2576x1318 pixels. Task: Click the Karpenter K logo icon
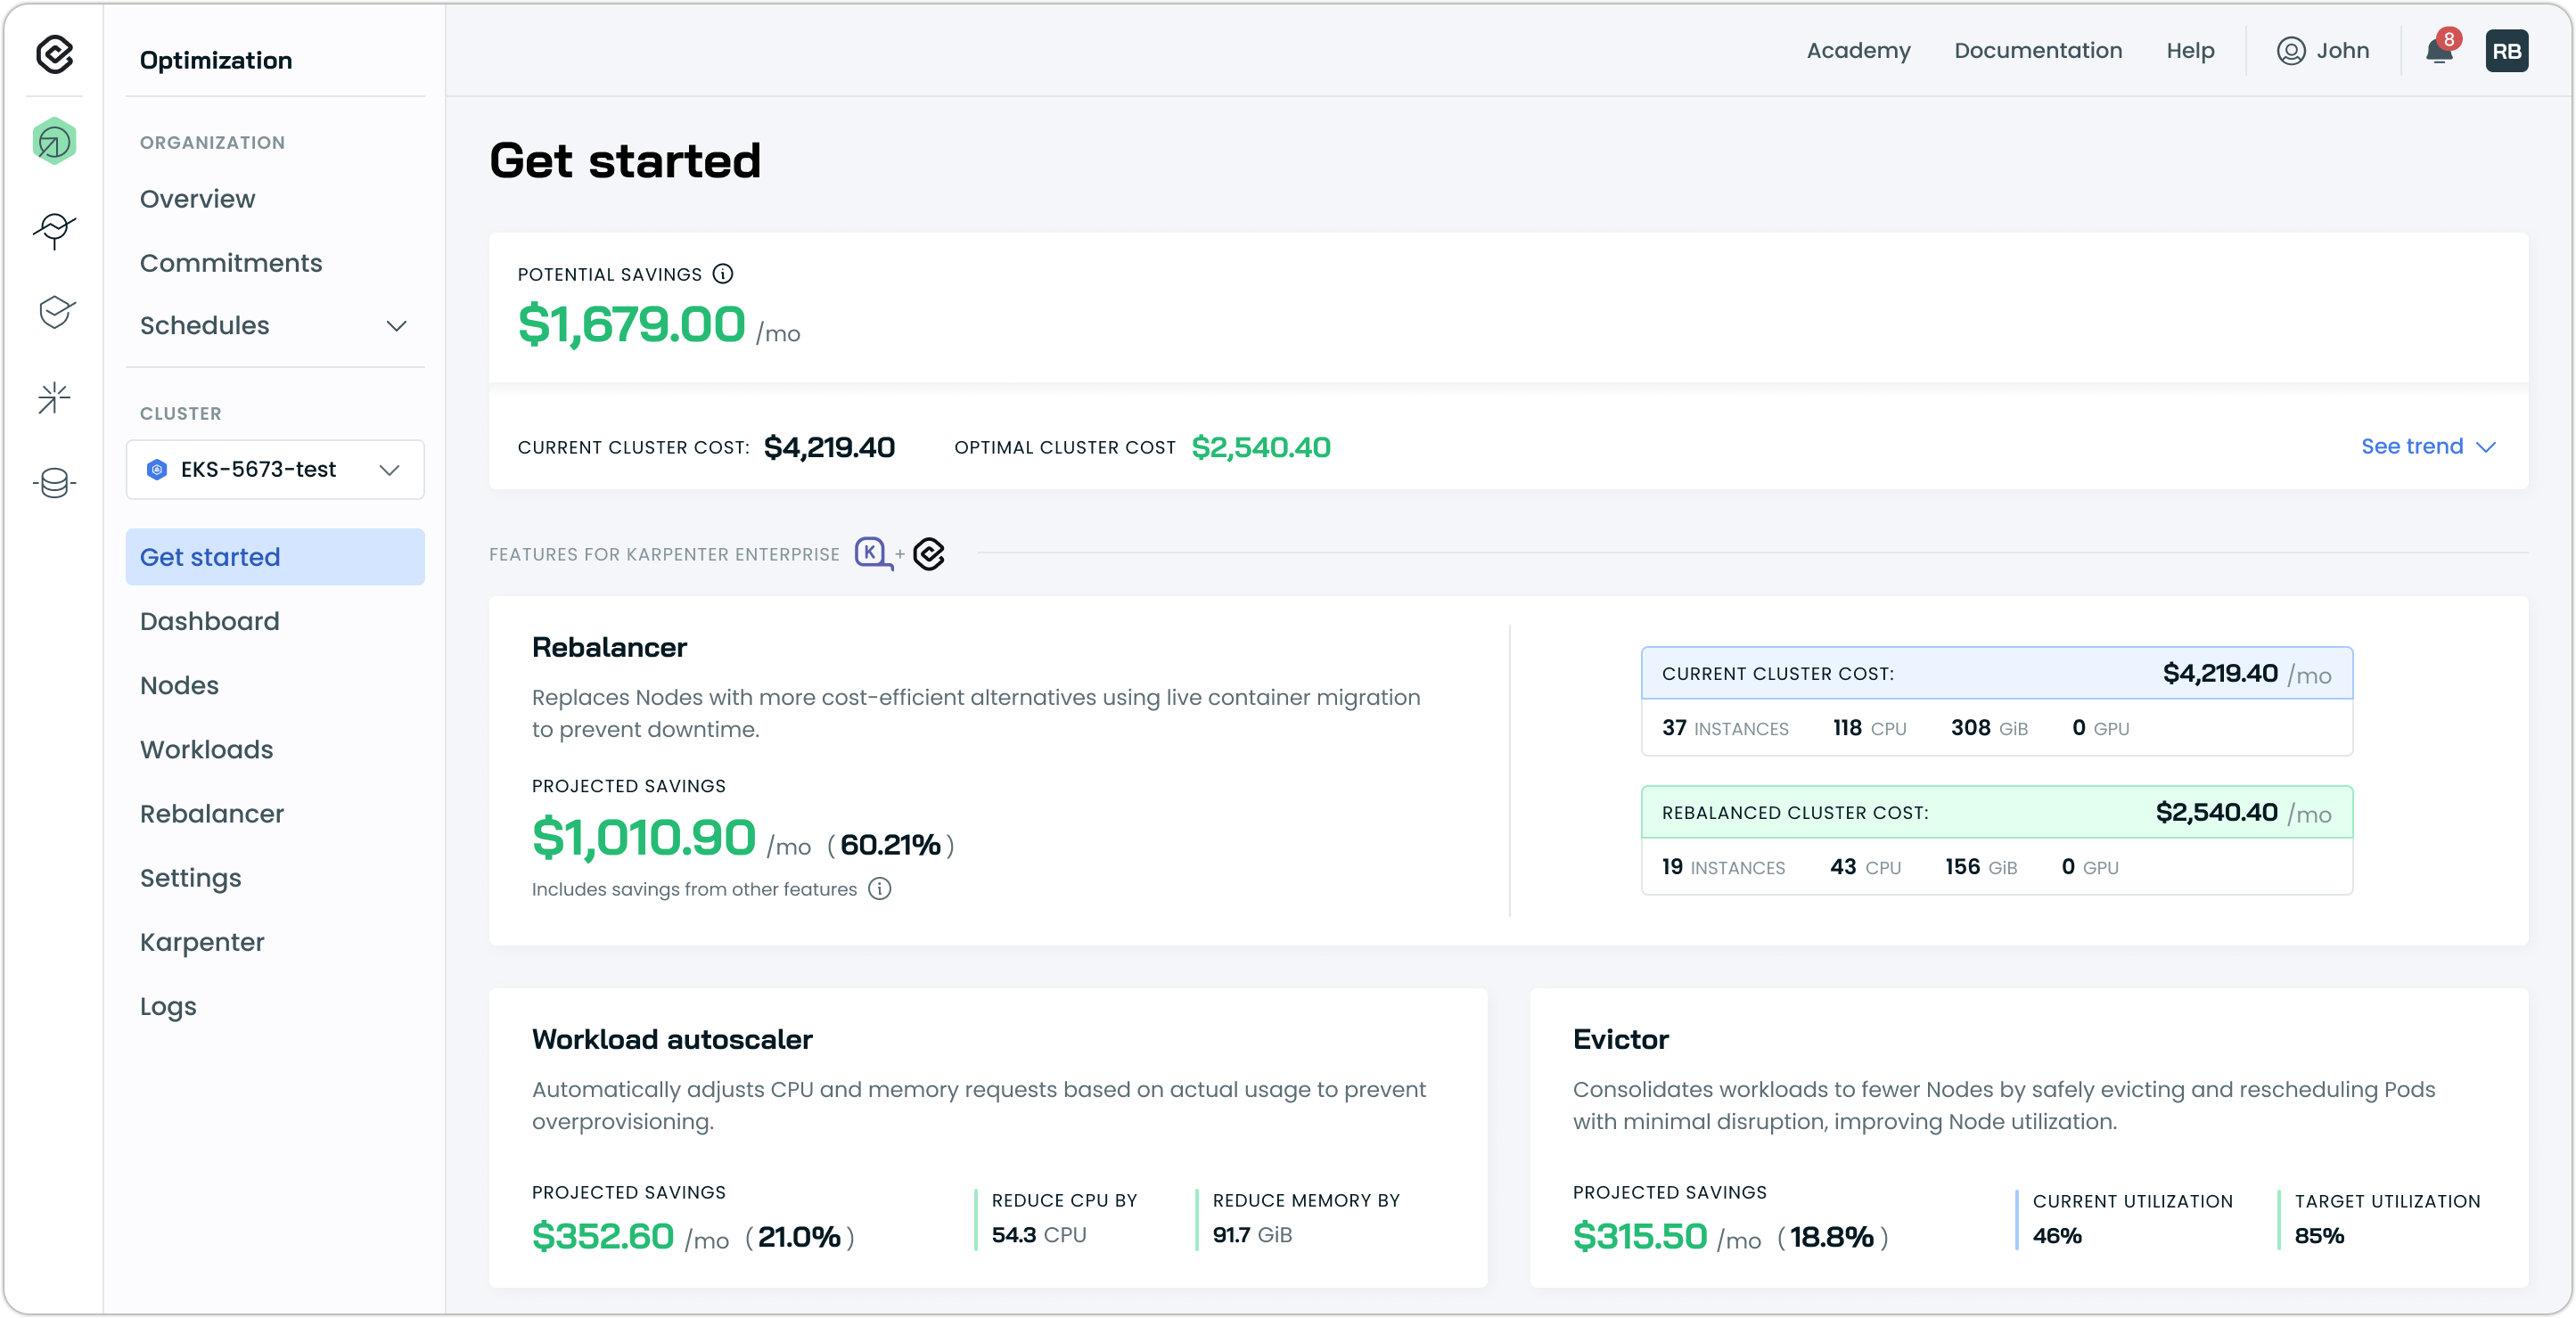click(872, 553)
